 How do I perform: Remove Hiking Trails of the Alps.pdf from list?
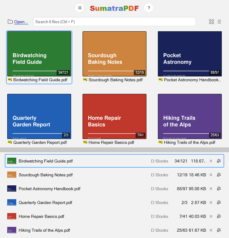[211, 230]
